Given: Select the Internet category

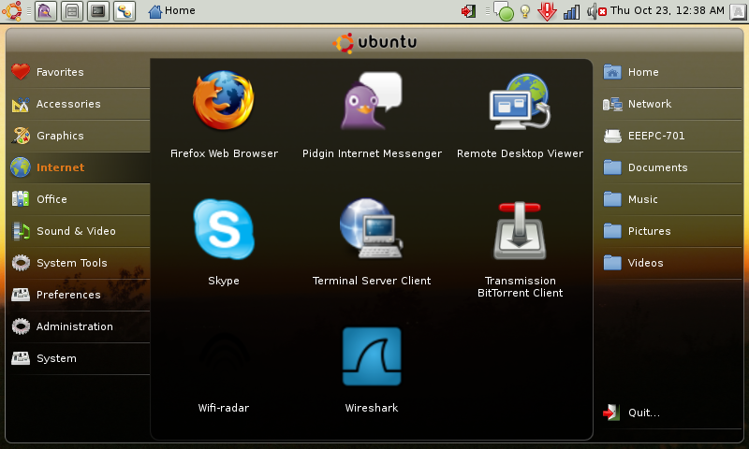Looking at the screenshot, I should pos(79,167).
